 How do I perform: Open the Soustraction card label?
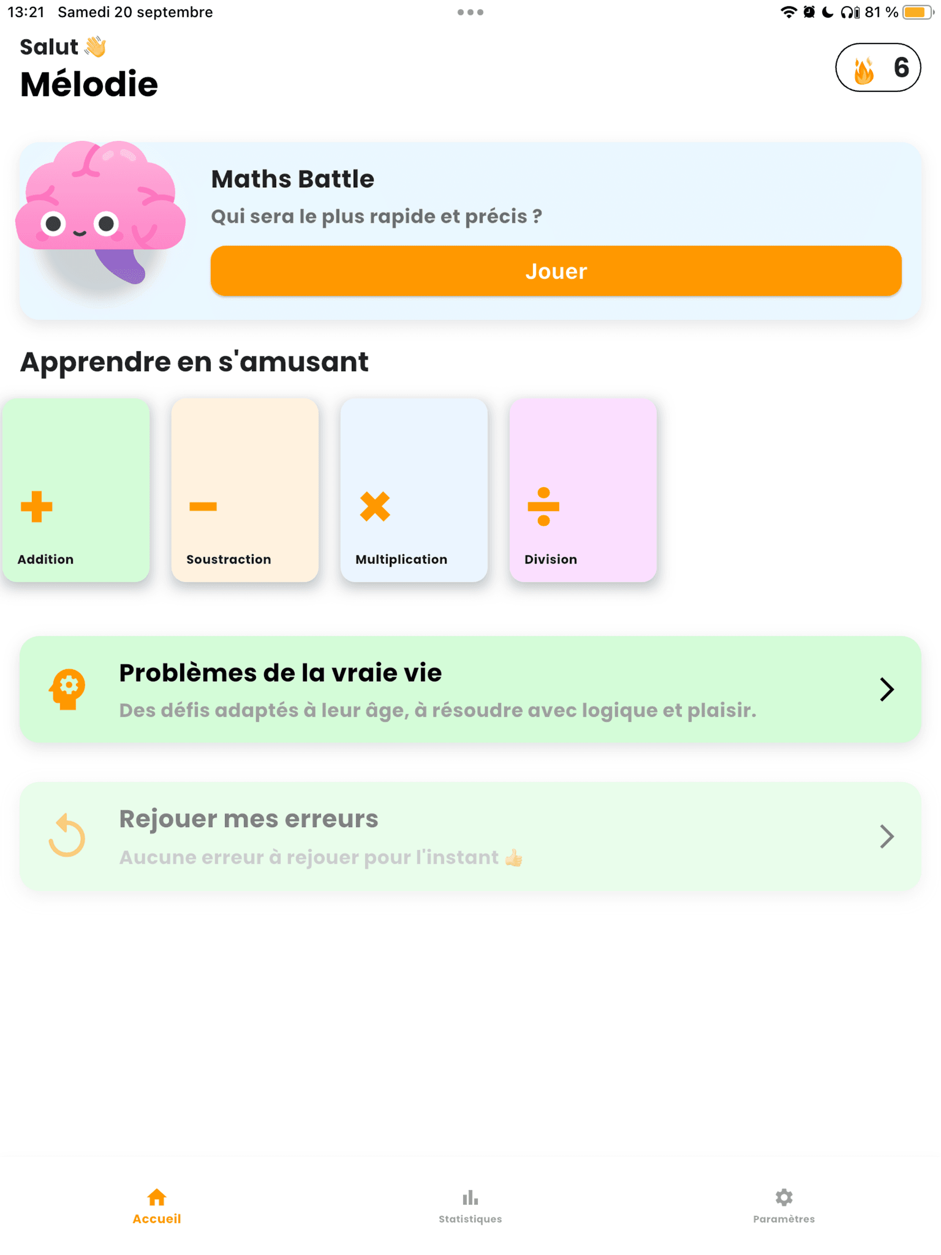[228, 560]
